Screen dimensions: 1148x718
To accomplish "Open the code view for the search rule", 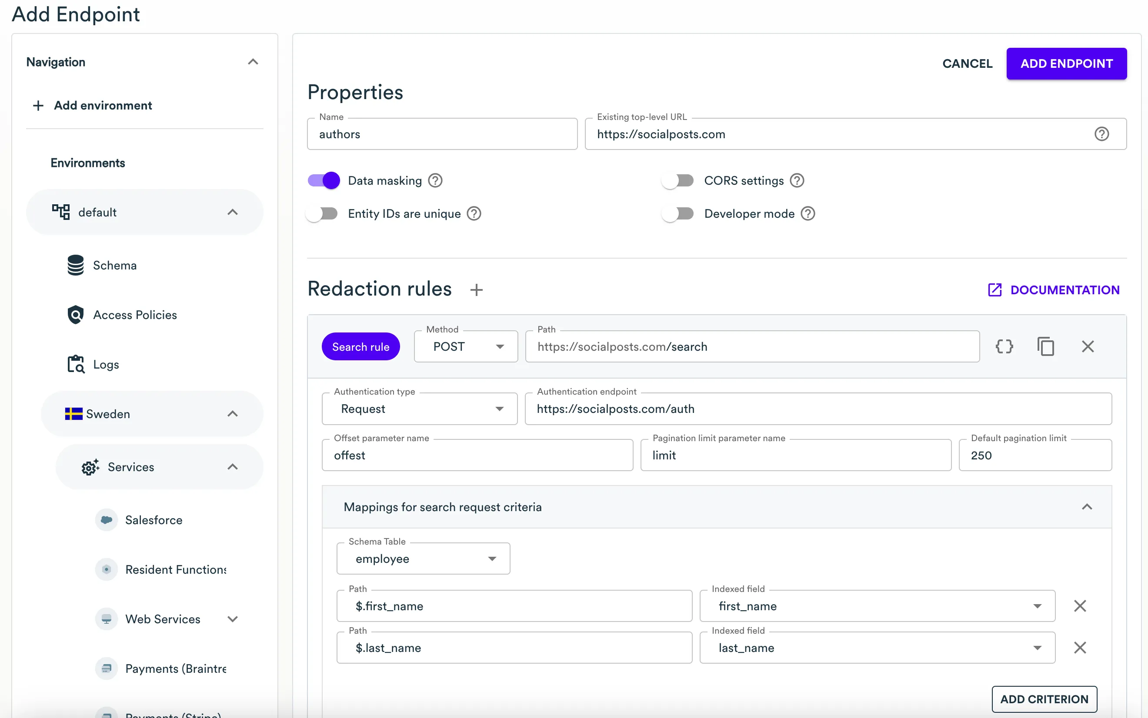I will point(1004,346).
